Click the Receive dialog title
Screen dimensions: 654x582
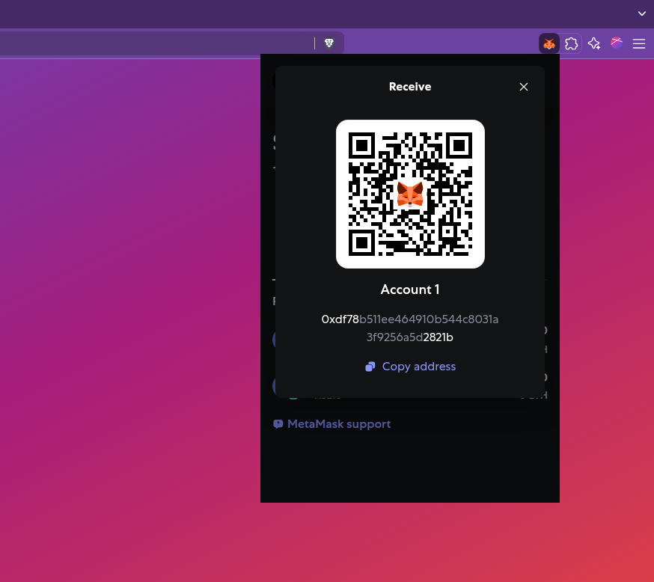pos(410,87)
